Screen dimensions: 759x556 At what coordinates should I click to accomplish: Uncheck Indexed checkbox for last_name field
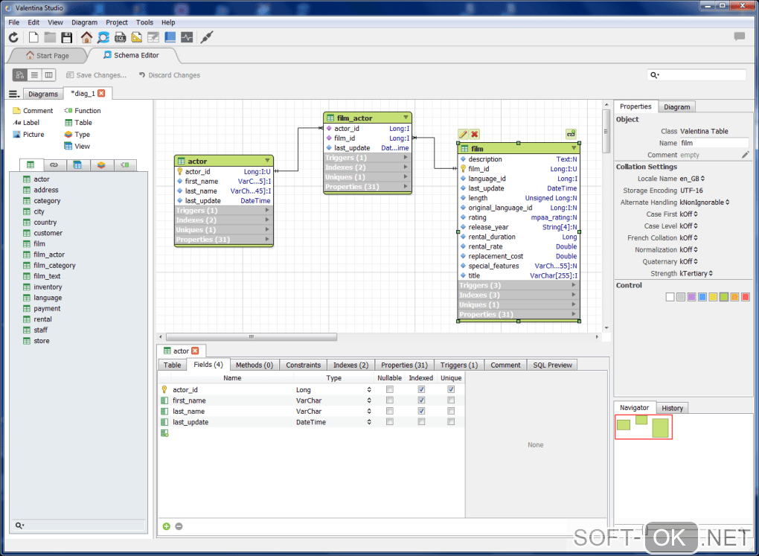421,411
